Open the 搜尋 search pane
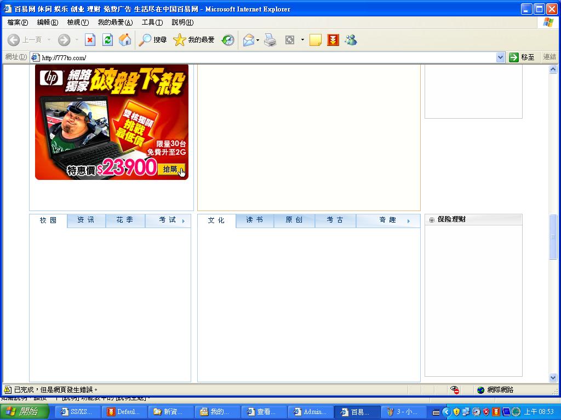The height and width of the screenshot is (420, 561). click(x=153, y=39)
